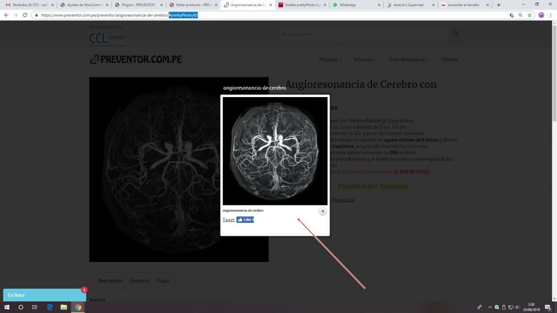Switch to Plugins PREVENTOR tab

click(138, 5)
